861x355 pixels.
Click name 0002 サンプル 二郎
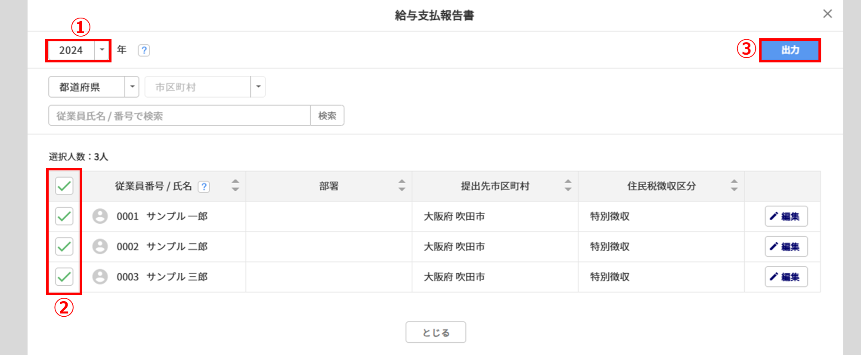162,247
